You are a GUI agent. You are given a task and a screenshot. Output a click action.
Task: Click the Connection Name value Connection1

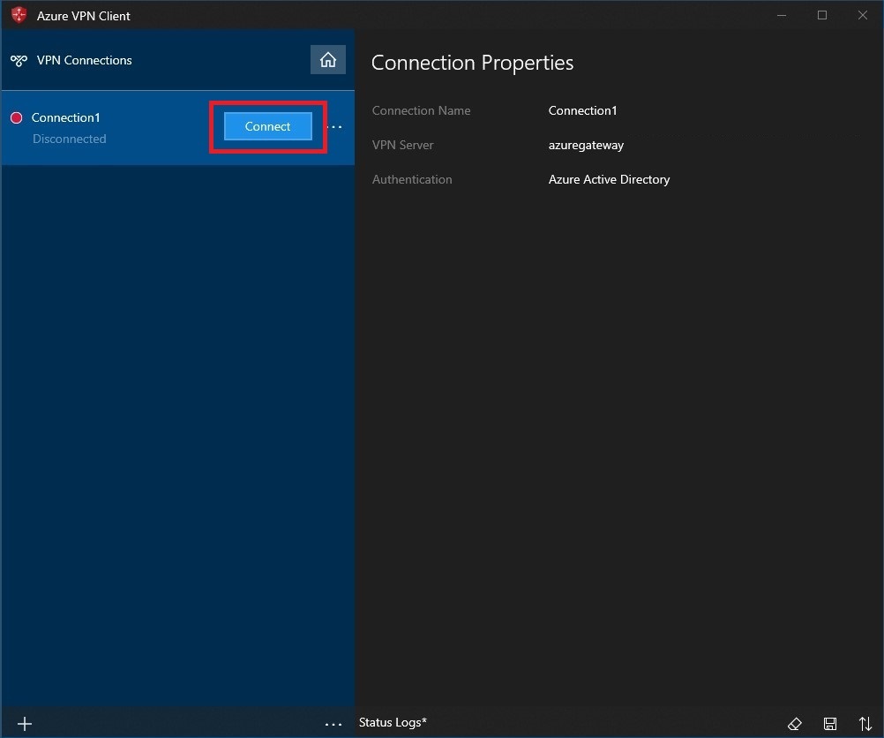[x=582, y=110]
